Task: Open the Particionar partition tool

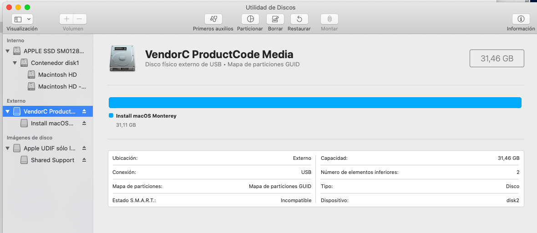Action: click(x=250, y=19)
